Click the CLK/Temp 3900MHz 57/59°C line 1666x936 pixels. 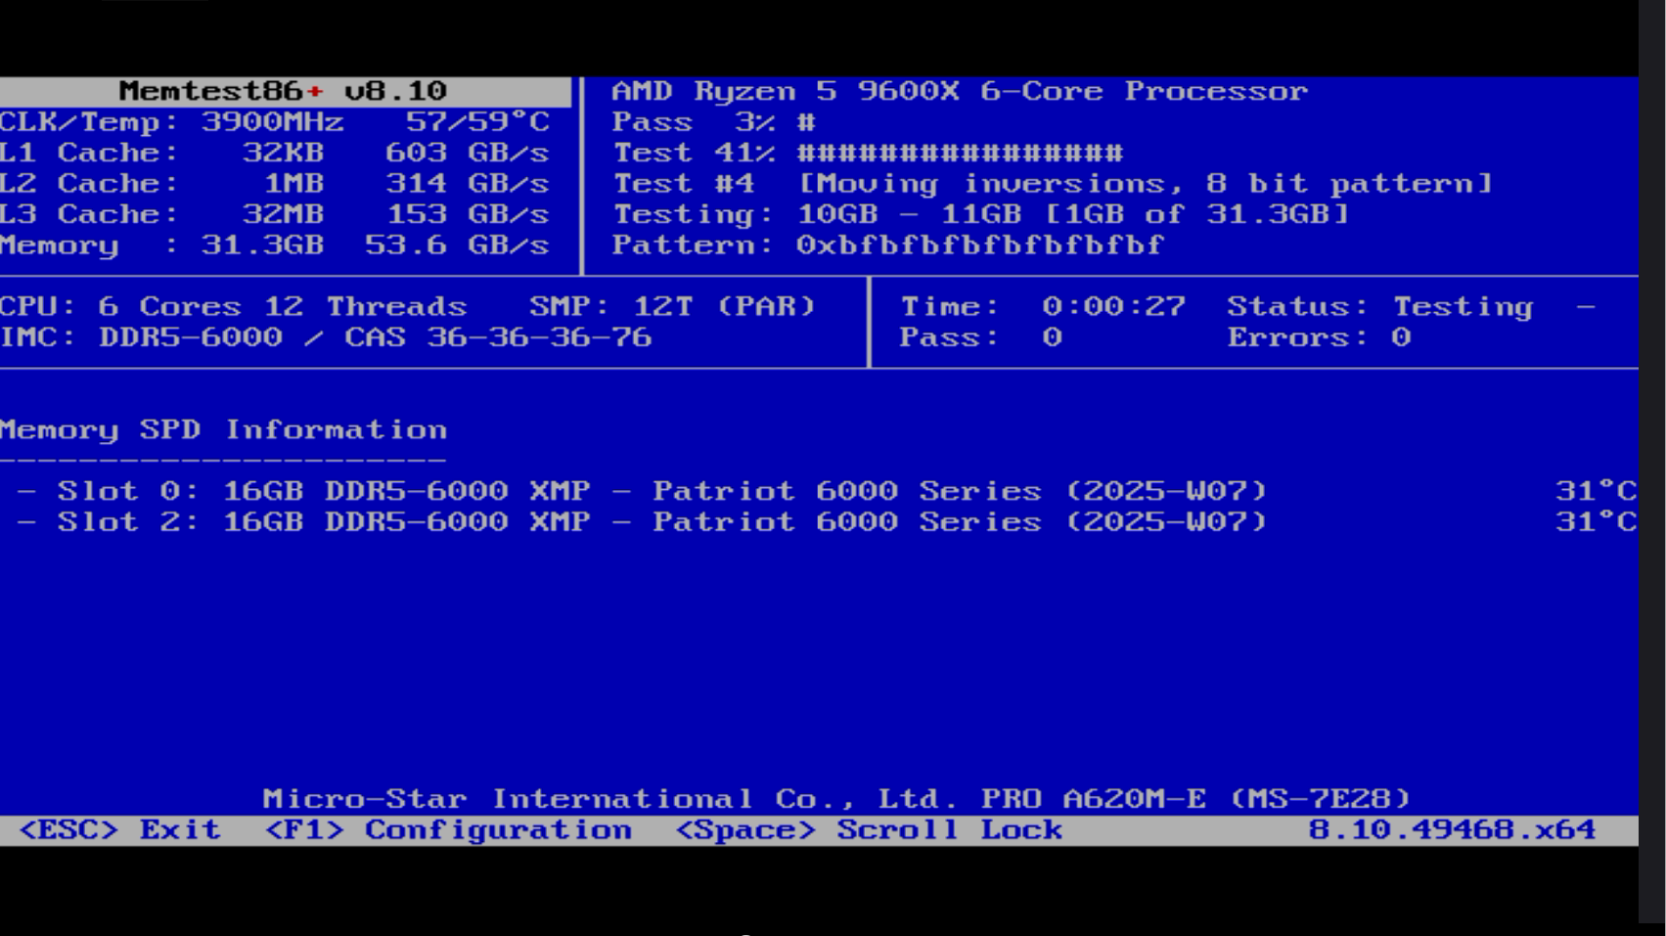tap(275, 122)
